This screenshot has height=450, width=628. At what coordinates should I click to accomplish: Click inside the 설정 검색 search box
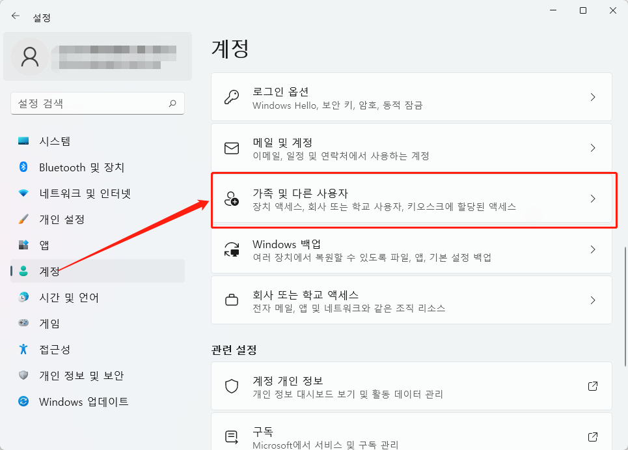pos(98,103)
